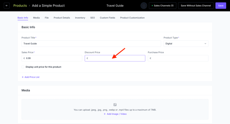Open the Product Type dropdown
This screenshot has height=124, width=230.
click(186, 44)
